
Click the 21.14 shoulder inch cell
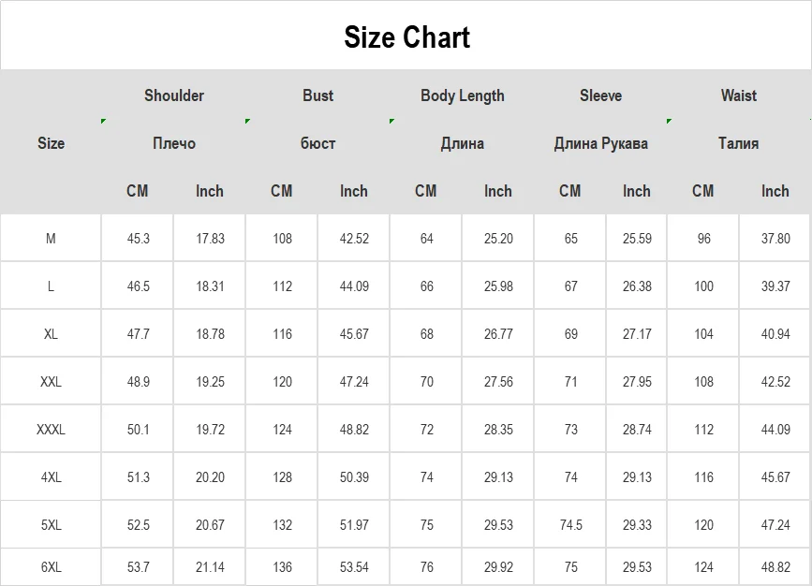[210, 567]
